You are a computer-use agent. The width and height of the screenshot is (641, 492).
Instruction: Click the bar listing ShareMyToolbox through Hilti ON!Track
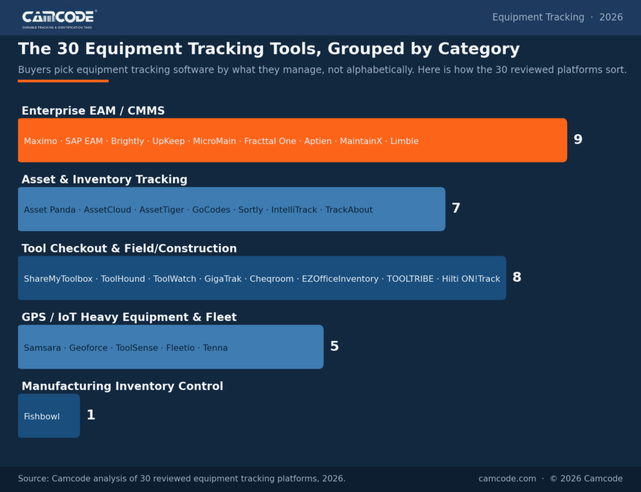point(262,278)
